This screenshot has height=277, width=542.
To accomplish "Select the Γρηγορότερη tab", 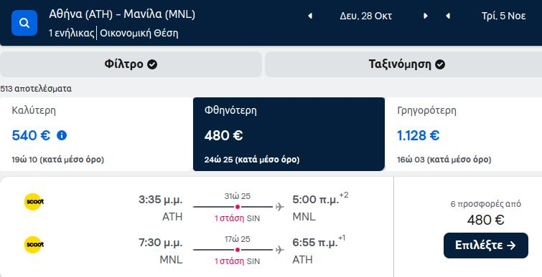I will pyautogui.click(x=463, y=134).
